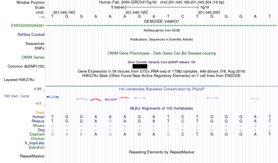Click the RefSeq genes from NCBI title
Viewport: 278px width, 163px height.
[162, 30]
